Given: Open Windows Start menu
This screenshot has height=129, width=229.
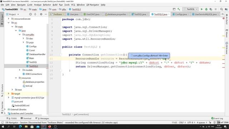Looking at the screenshot, I should tap(3, 126).
